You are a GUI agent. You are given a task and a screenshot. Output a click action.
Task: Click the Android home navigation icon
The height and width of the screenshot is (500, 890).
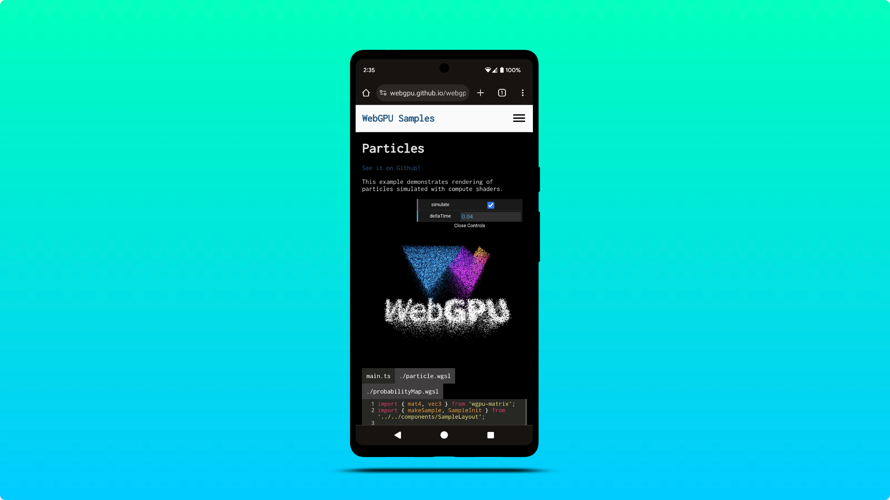pos(444,435)
